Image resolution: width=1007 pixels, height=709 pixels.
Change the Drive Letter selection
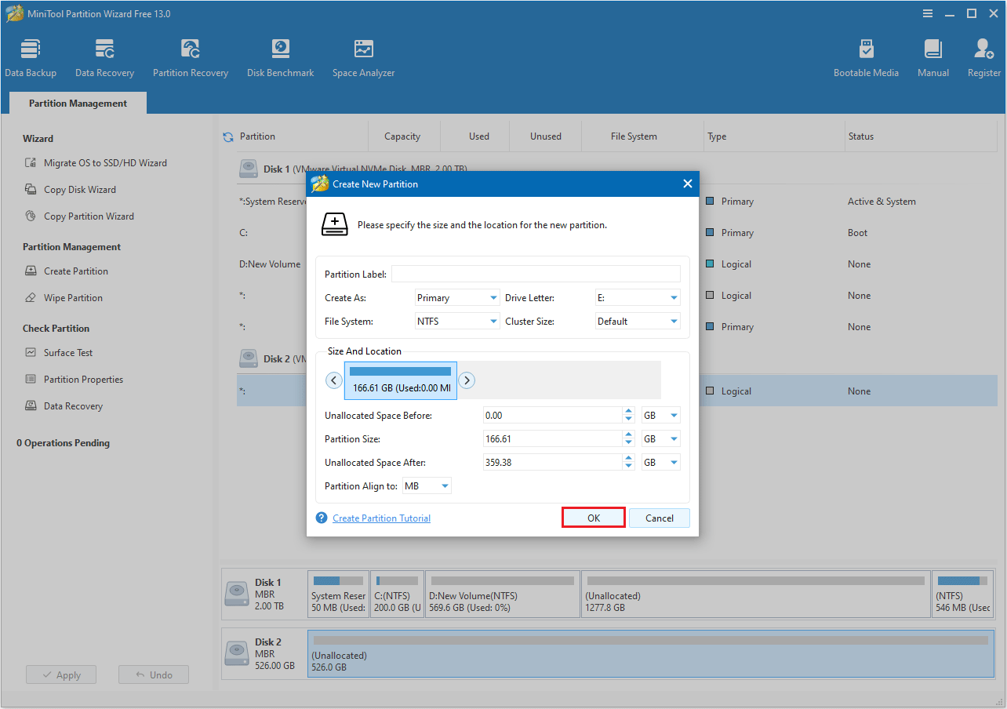click(x=638, y=297)
